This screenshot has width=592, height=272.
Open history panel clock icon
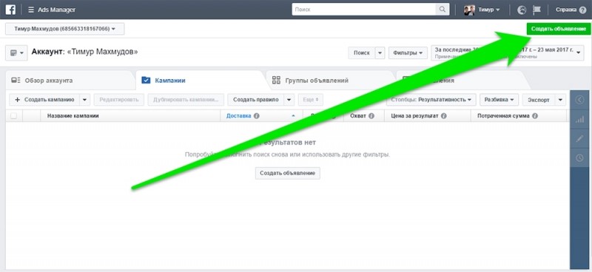coord(579,158)
